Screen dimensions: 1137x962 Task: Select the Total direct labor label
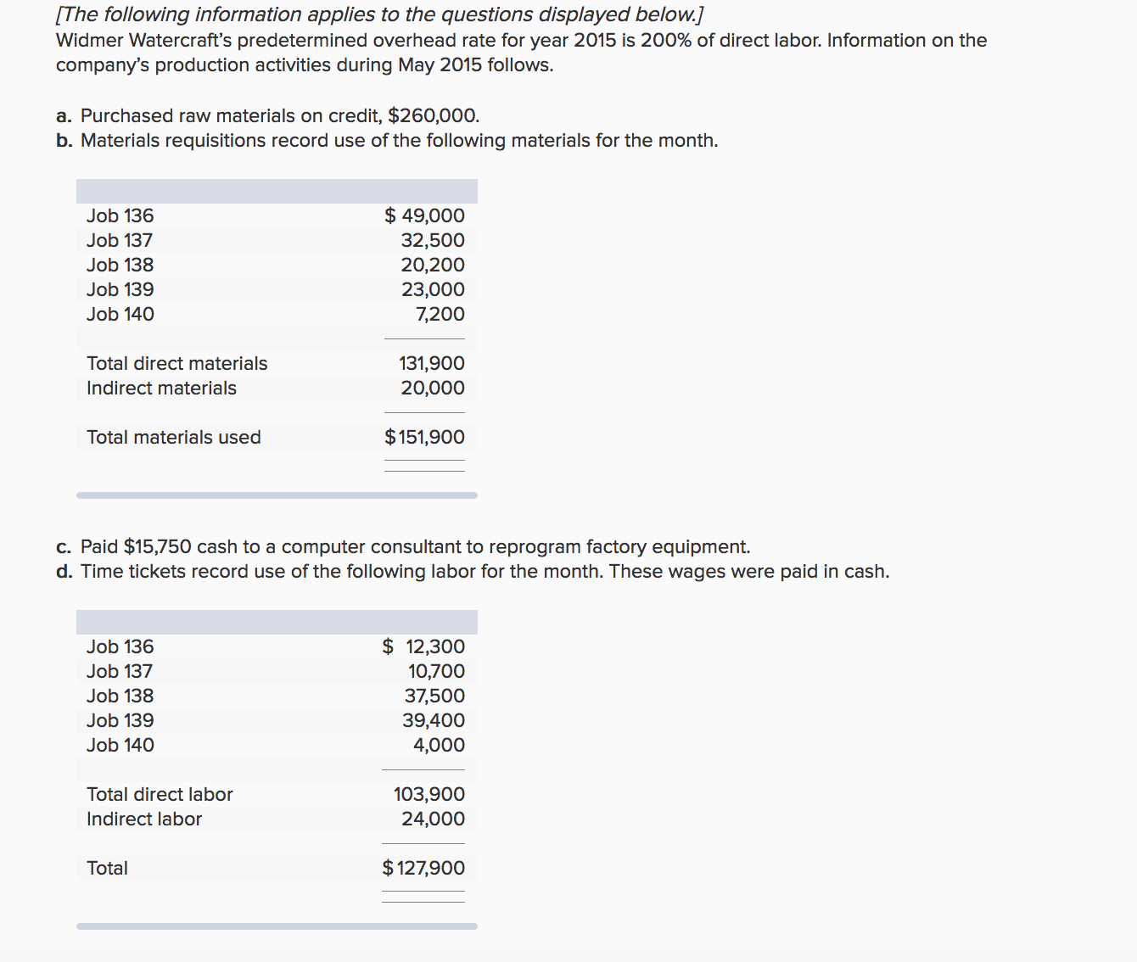(x=160, y=794)
